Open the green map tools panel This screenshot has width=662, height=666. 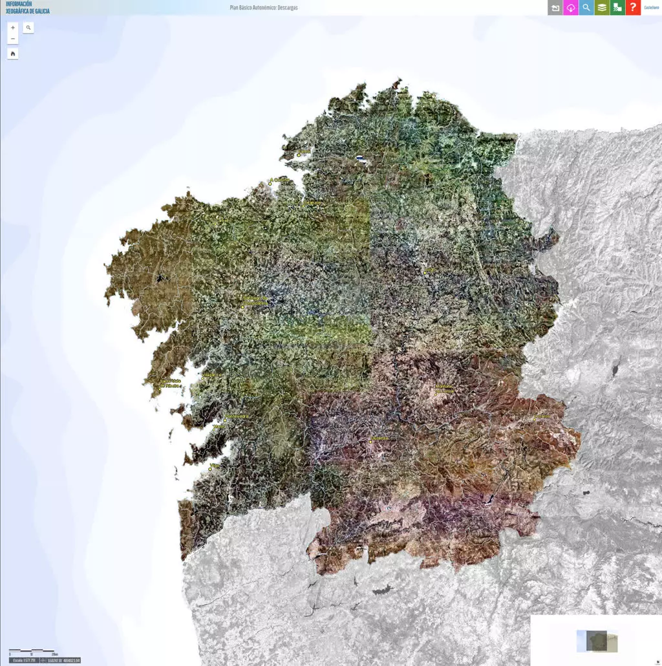tap(617, 8)
